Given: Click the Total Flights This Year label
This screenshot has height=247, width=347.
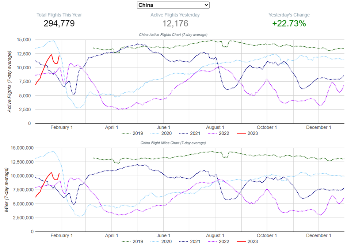Looking at the screenshot, I should [59, 15].
